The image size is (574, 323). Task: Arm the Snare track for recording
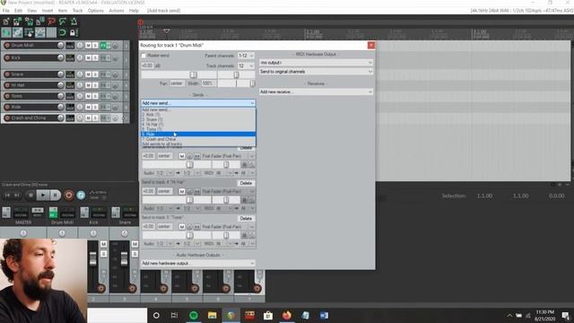pos(7,74)
